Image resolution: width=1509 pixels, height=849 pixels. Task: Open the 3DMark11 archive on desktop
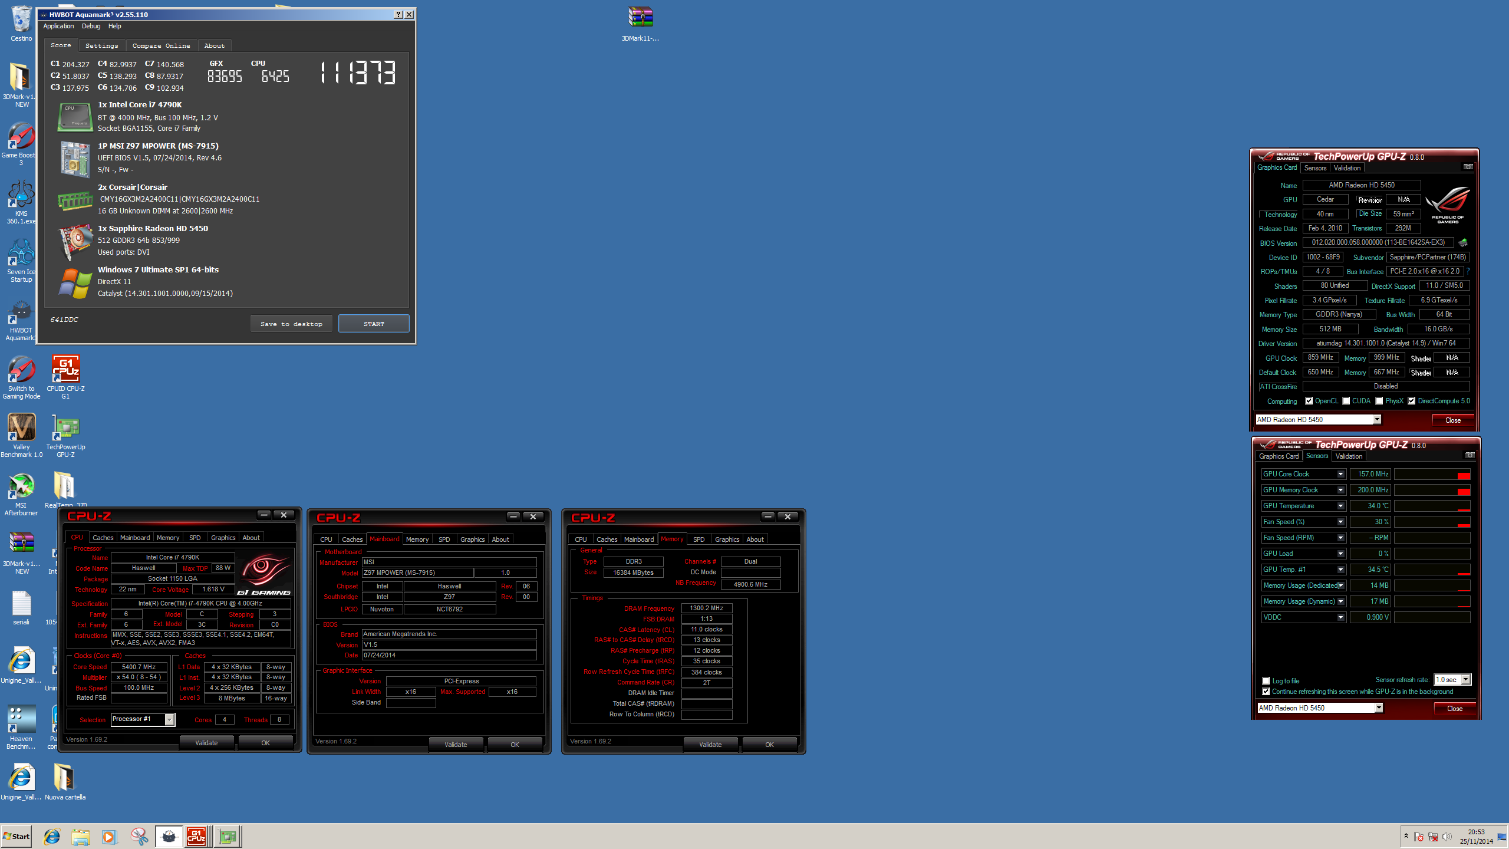(640, 24)
